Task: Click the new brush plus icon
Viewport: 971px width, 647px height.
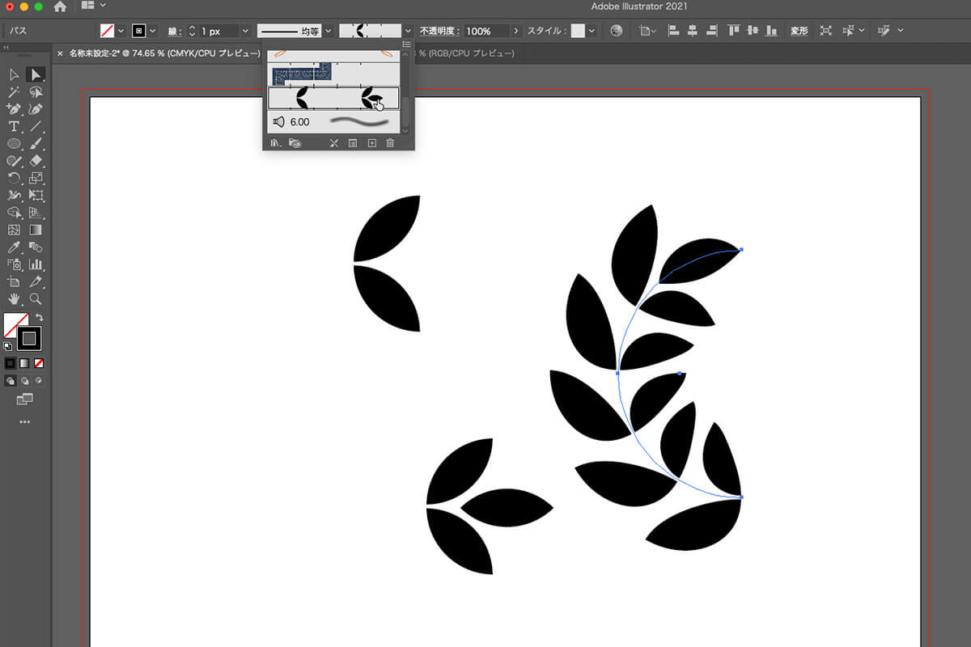Action: click(x=372, y=143)
